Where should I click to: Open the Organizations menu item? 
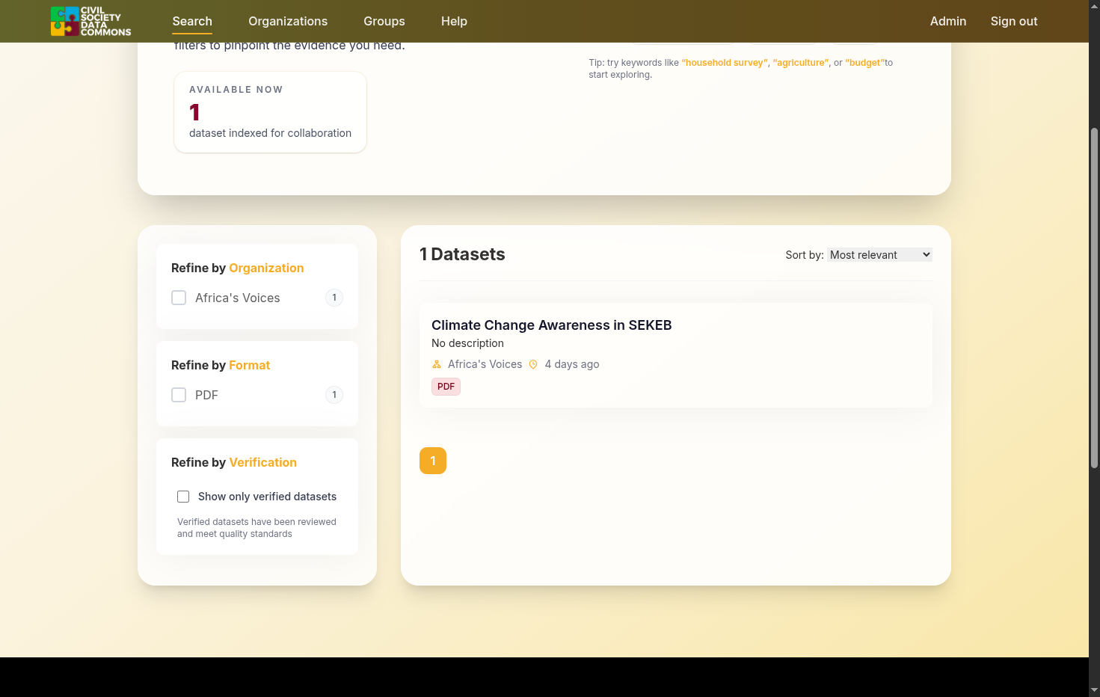tap(288, 21)
